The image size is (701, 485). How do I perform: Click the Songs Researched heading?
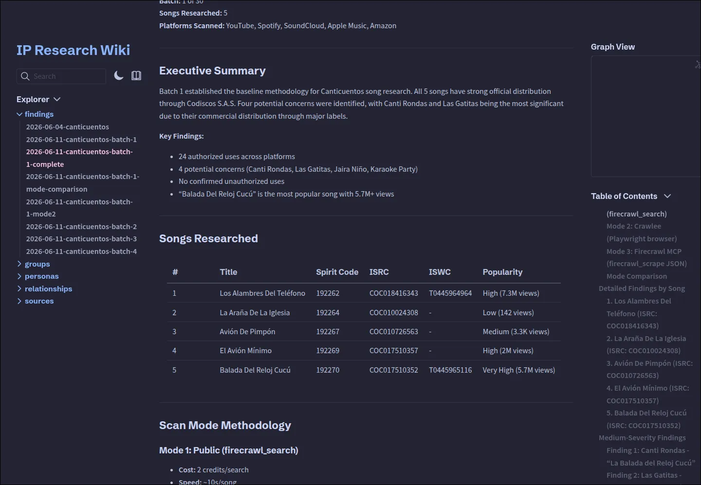(x=208, y=238)
